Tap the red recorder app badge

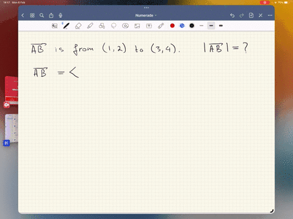(x=7, y=105)
